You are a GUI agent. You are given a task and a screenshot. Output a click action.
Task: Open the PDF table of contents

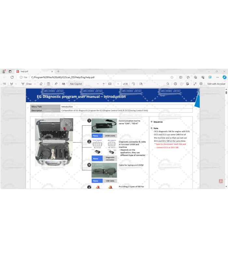pyautogui.click(x=5, y=84)
